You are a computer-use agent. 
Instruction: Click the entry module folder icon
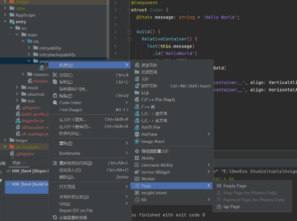[x=12, y=22]
